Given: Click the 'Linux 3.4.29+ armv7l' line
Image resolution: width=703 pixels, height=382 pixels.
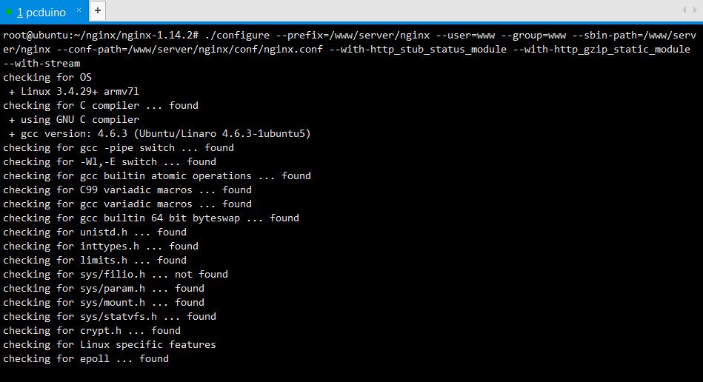Looking at the screenshot, I should [x=73, y=91].
